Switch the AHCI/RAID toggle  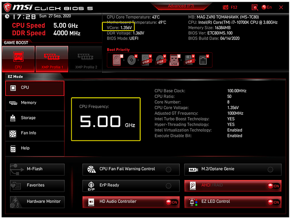click(273, 186)
